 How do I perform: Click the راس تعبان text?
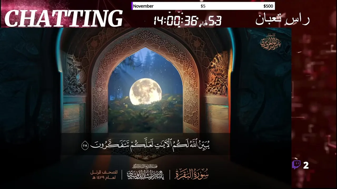pos(282,19)
